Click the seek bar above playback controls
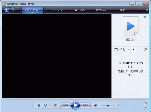 point(75,99)
